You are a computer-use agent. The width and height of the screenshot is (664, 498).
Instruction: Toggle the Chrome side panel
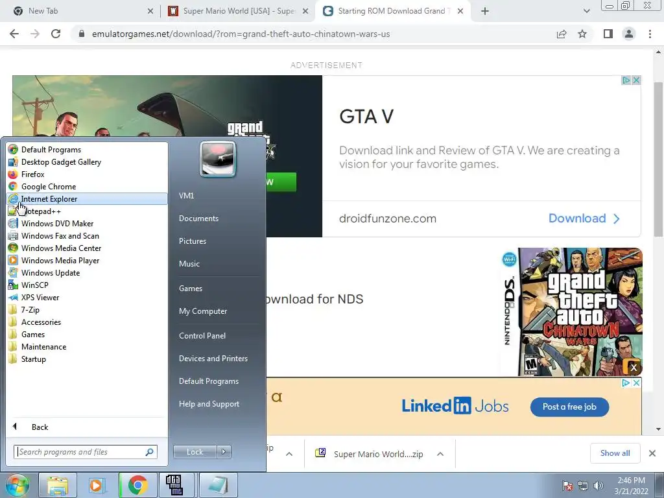(608, 34)
